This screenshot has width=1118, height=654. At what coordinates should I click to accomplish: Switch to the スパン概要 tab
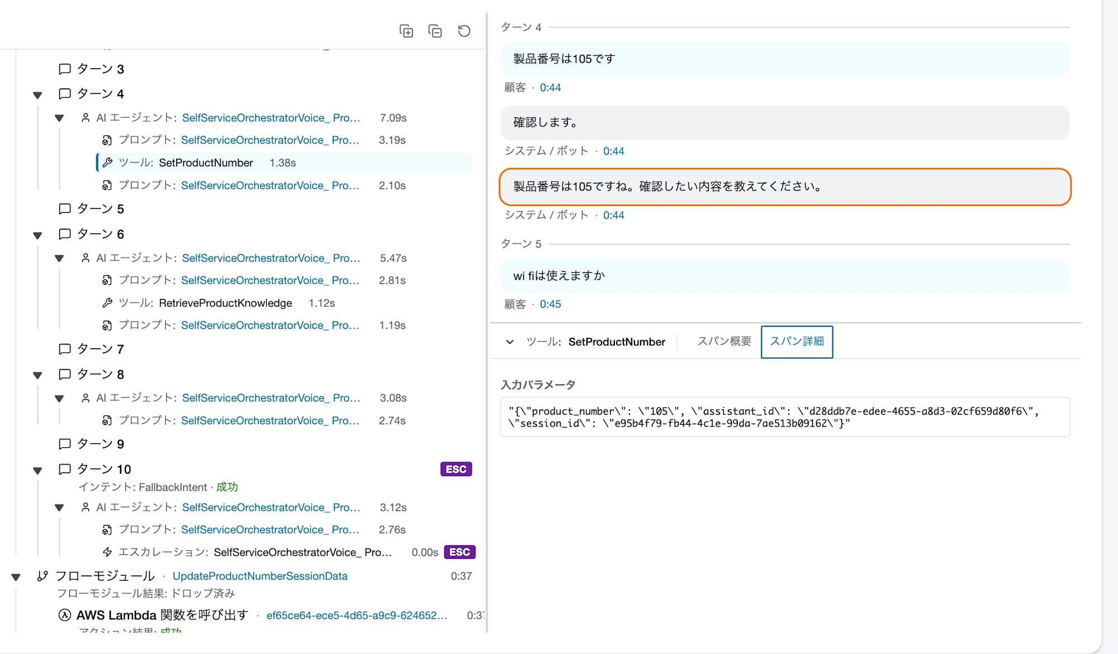click(x=724, y=341)
